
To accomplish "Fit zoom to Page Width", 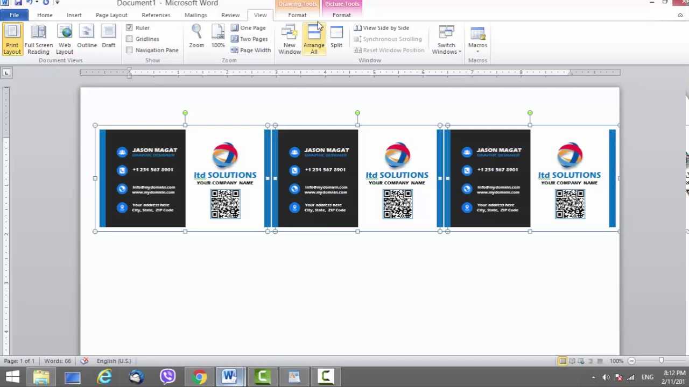I will tap(251, 51).
